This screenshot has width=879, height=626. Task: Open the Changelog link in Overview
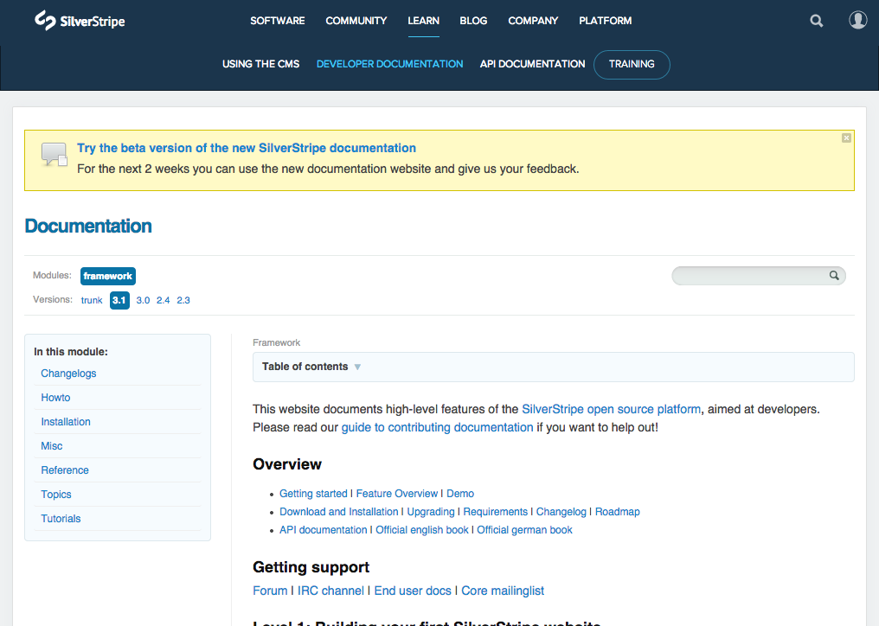click(561, 512)
